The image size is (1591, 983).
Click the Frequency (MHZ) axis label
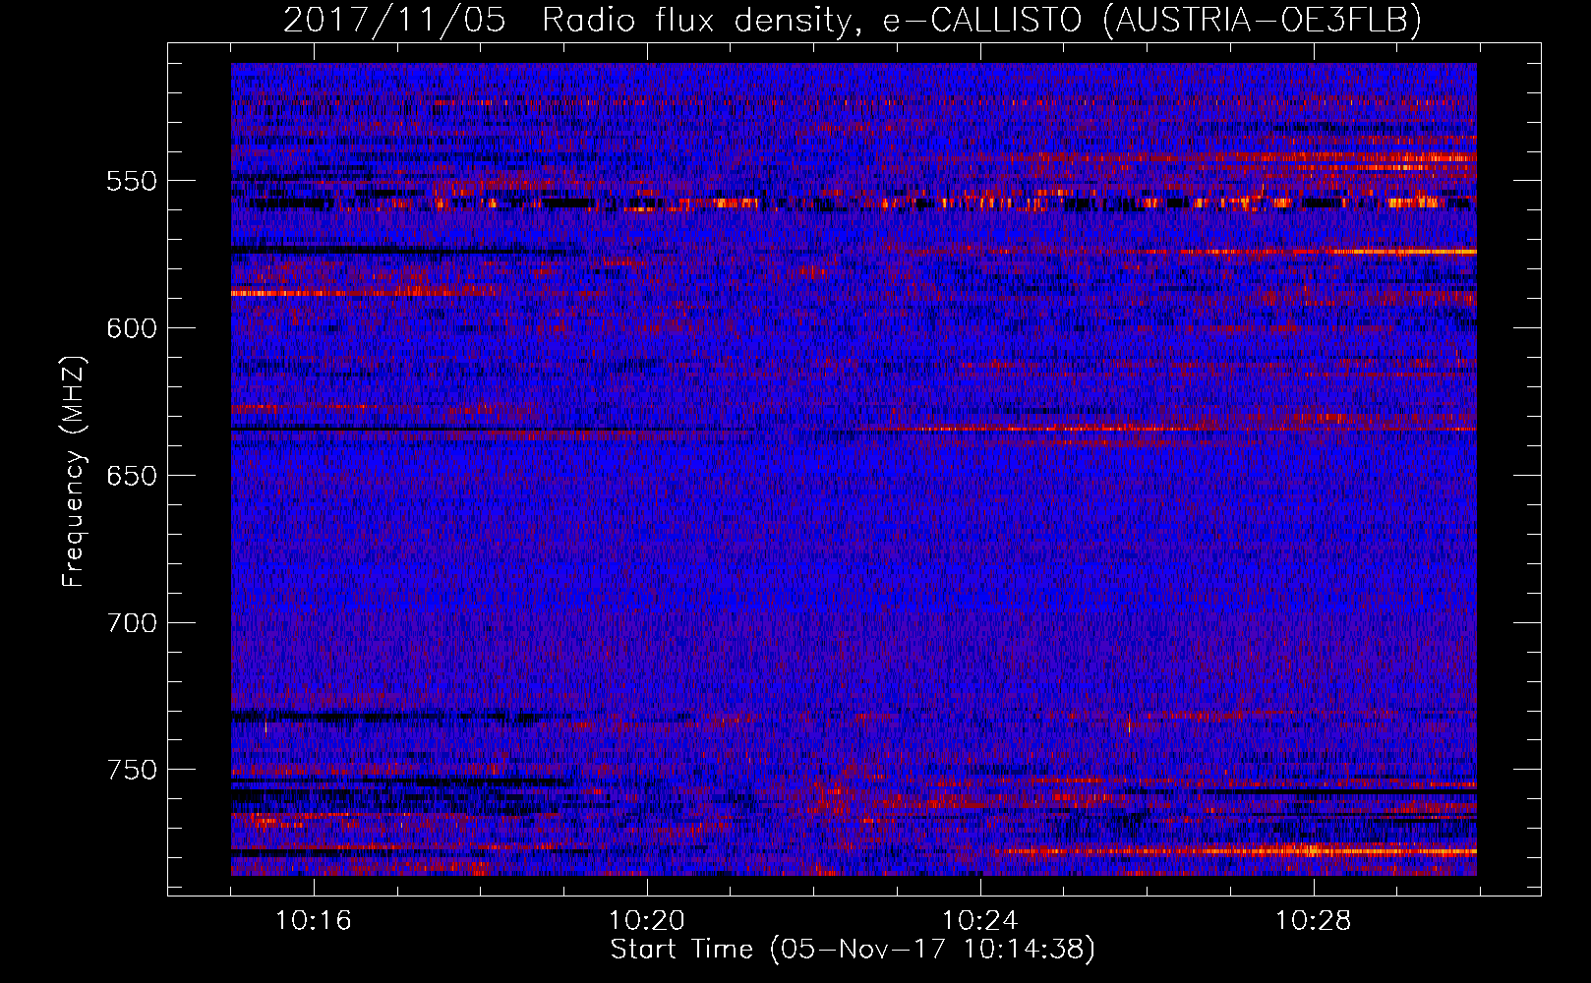(x=74, y=473)
